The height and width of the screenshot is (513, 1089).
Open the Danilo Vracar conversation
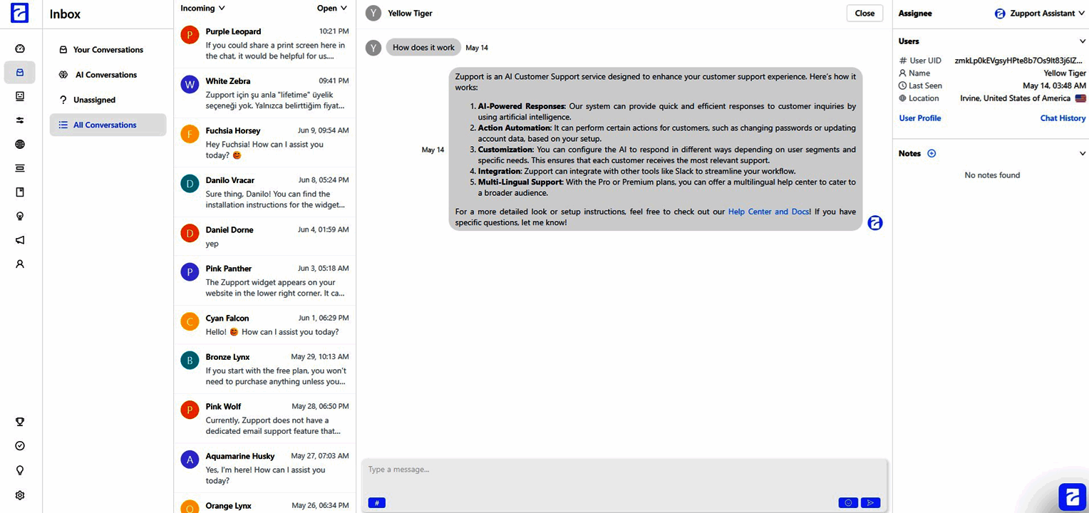pyautogui.click(x=264, y=192)
